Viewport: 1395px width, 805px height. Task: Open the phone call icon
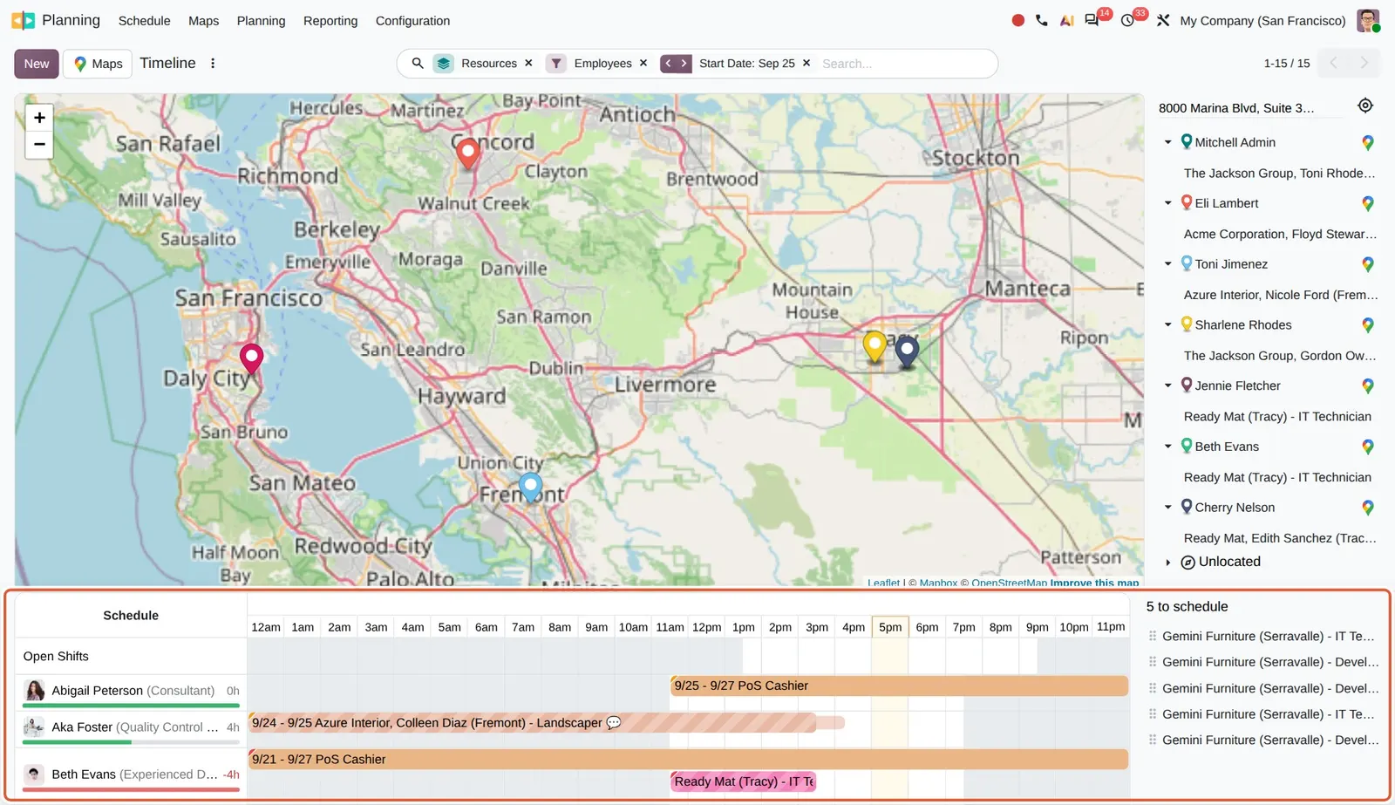(1042, 20)
